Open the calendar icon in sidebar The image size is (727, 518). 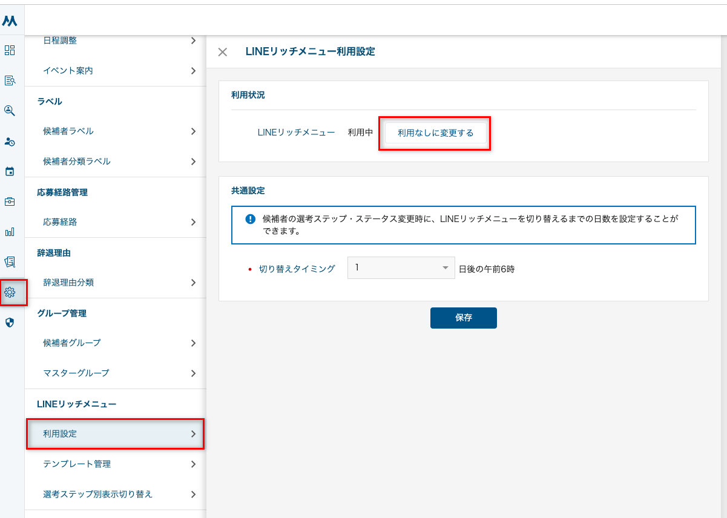[10, 172]
